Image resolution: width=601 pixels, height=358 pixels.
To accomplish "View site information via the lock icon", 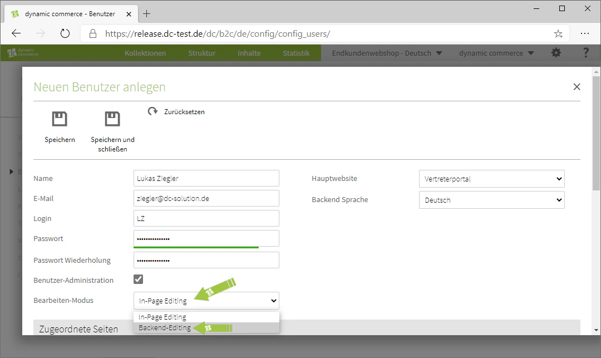I will click(93, 34).
